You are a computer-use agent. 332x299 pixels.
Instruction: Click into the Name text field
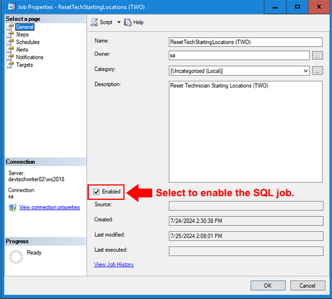point(245,42)
